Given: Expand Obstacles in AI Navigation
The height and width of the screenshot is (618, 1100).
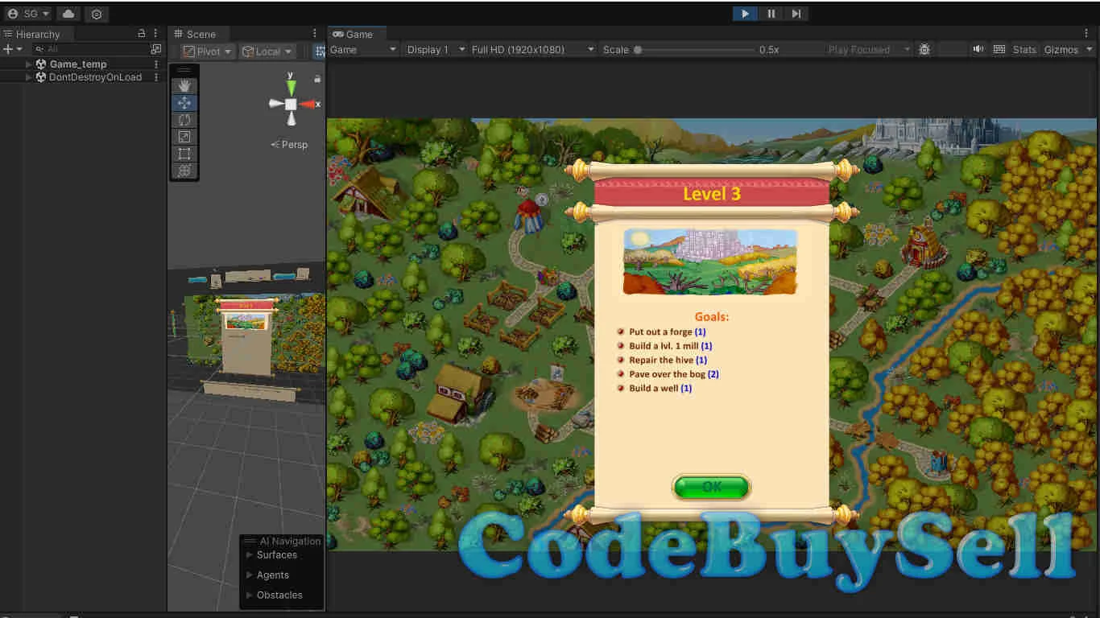Looking at the screenshot, I should pyautogui.click(x=250, y=595).
